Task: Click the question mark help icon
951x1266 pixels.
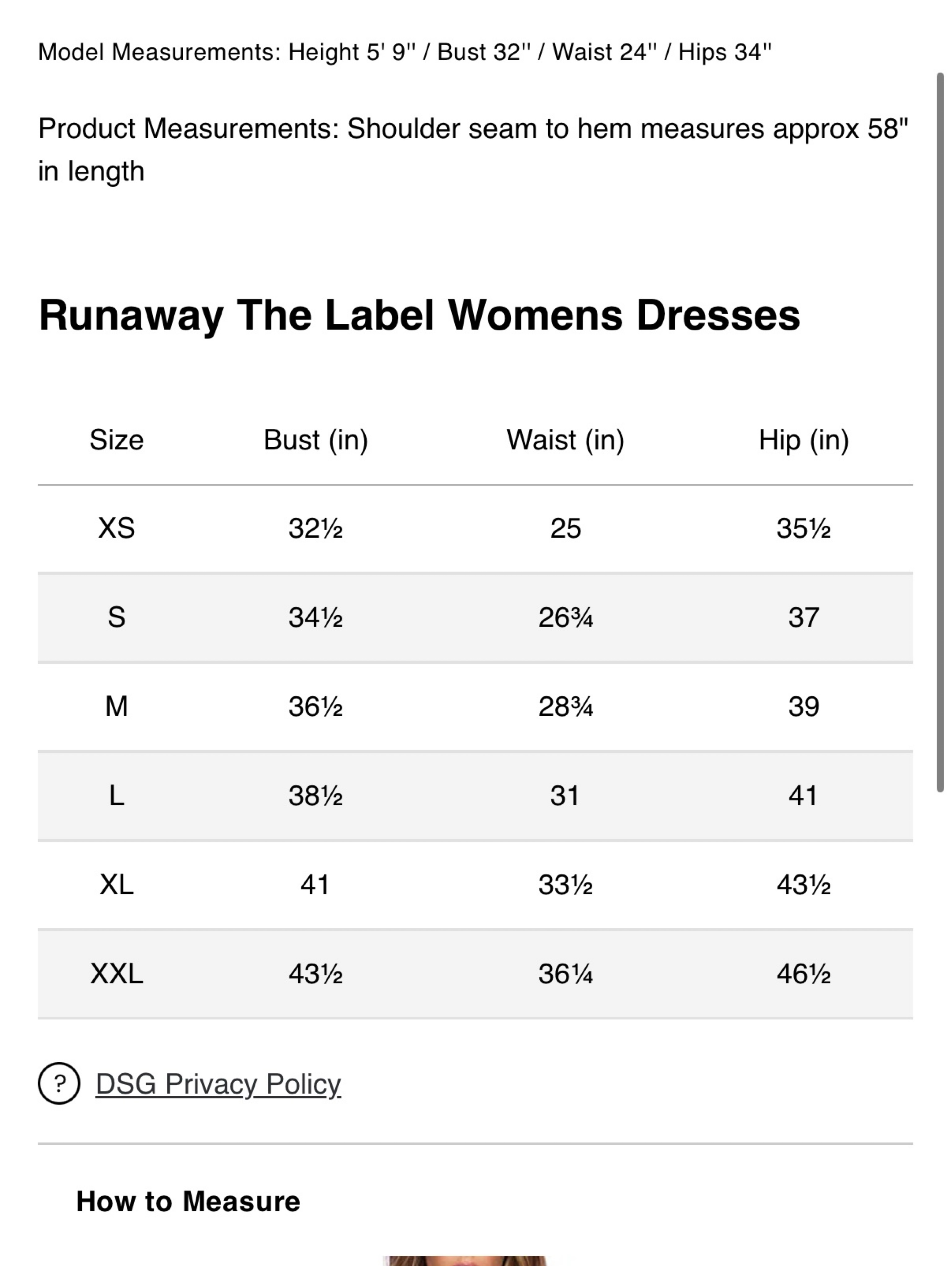Action: [x=59, y=1083]
